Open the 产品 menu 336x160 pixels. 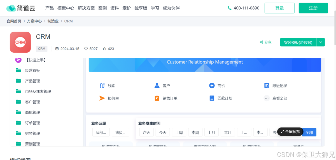tap(50, 8)
